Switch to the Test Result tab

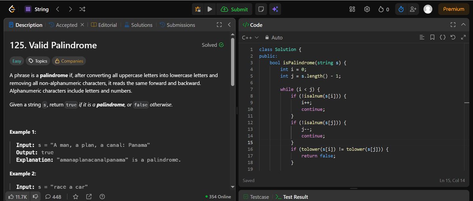tap(292, 197)
